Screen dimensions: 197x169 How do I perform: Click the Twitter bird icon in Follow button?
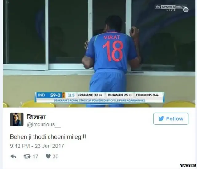(x=161, y=119)
